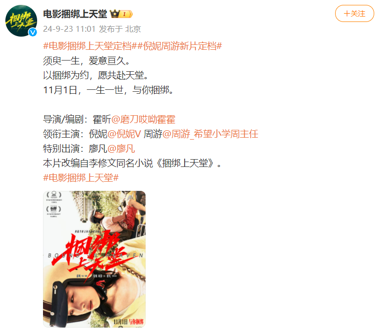Open the bottom #电影捆绑上天堂# hashtag

click(x=81, y=178)
